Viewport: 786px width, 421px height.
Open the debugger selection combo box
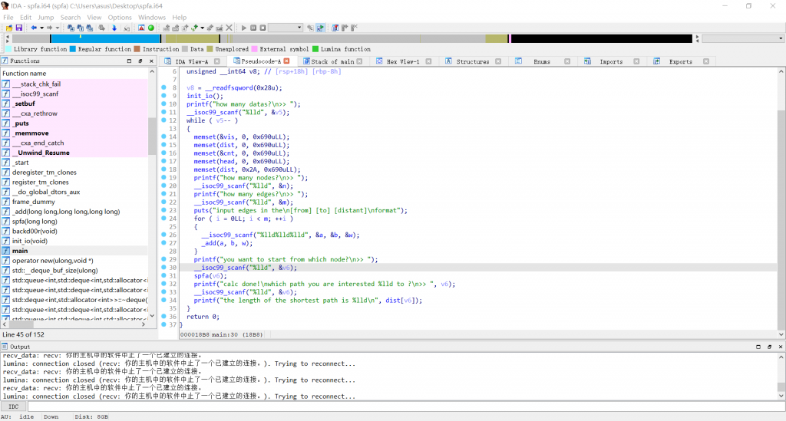[286, 28]
